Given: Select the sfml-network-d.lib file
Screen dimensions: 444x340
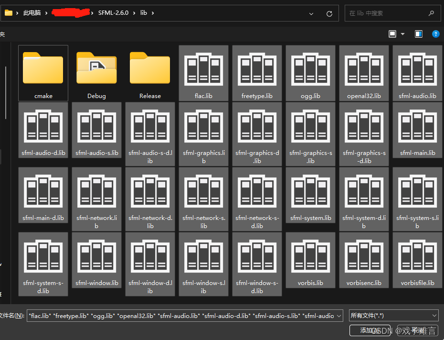Looking at the screenshot, I should coord(150,199).
